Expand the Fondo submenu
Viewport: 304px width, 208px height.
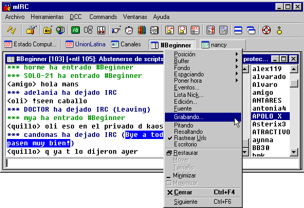pos(203,67)
